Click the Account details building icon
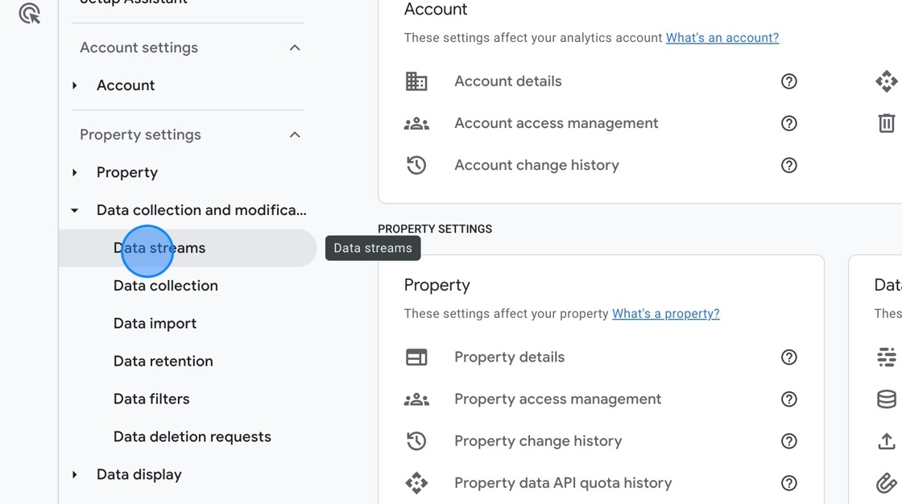This screenshot has width=902, height=504. pos(416,81)
